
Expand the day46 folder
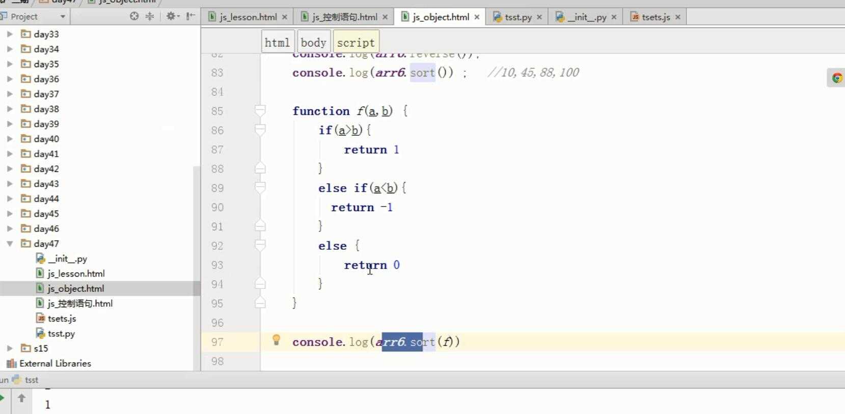pyautogui.click(x=10, y=229)
